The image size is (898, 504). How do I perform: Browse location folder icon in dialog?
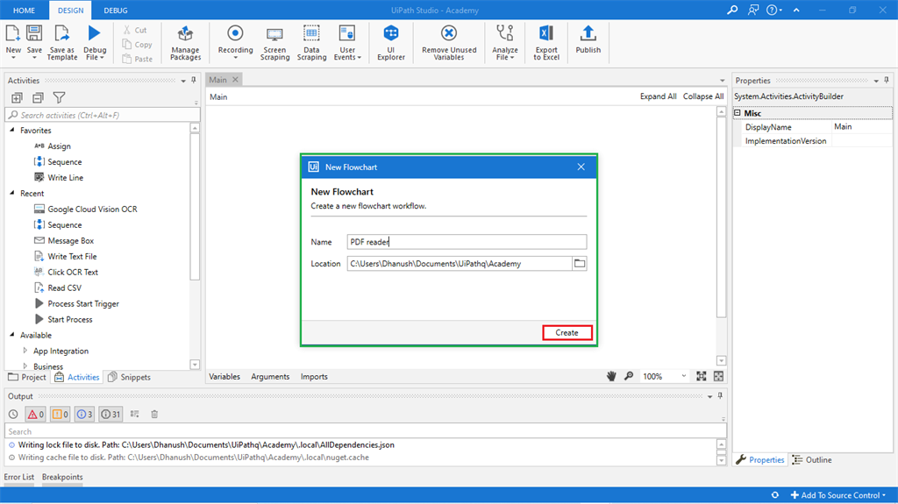point(580,264)
